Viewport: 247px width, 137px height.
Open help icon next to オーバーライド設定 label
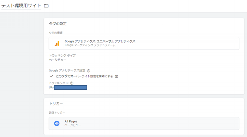click(x=116, y=76)
